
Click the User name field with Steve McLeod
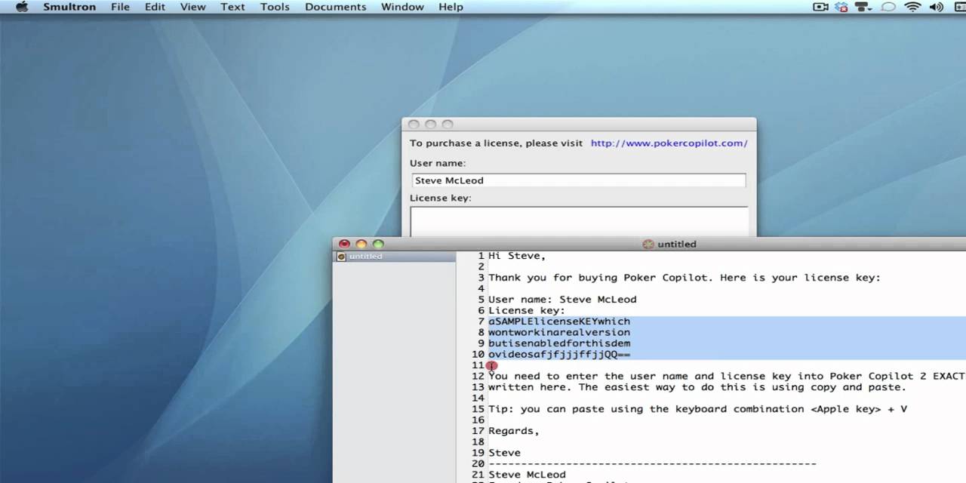point(578,180)
